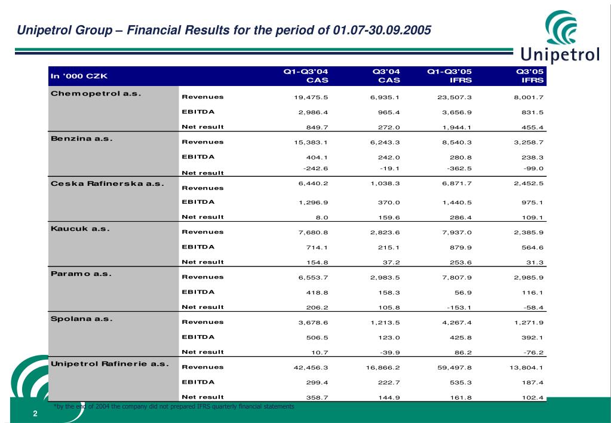Select Kaucuk EBITDA value 879.9
This screenshot has height=423, width=611.
pyautogui.click(x=460, y=247)
